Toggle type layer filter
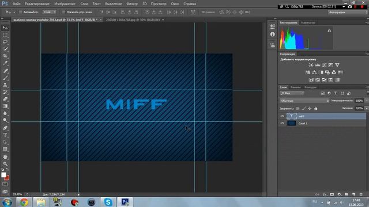Image resolution: width=369 pixels, height=207 pixels. [x=336, y=93]
